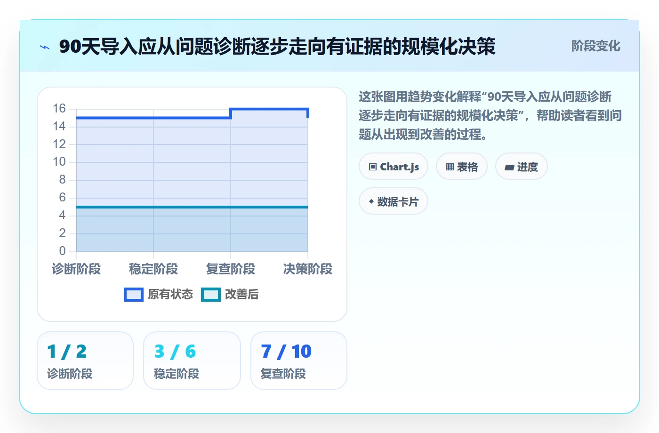The height and width of the screenshot is (433, 659).
Task: Select the 表格 tag chip
Action: 462,167
